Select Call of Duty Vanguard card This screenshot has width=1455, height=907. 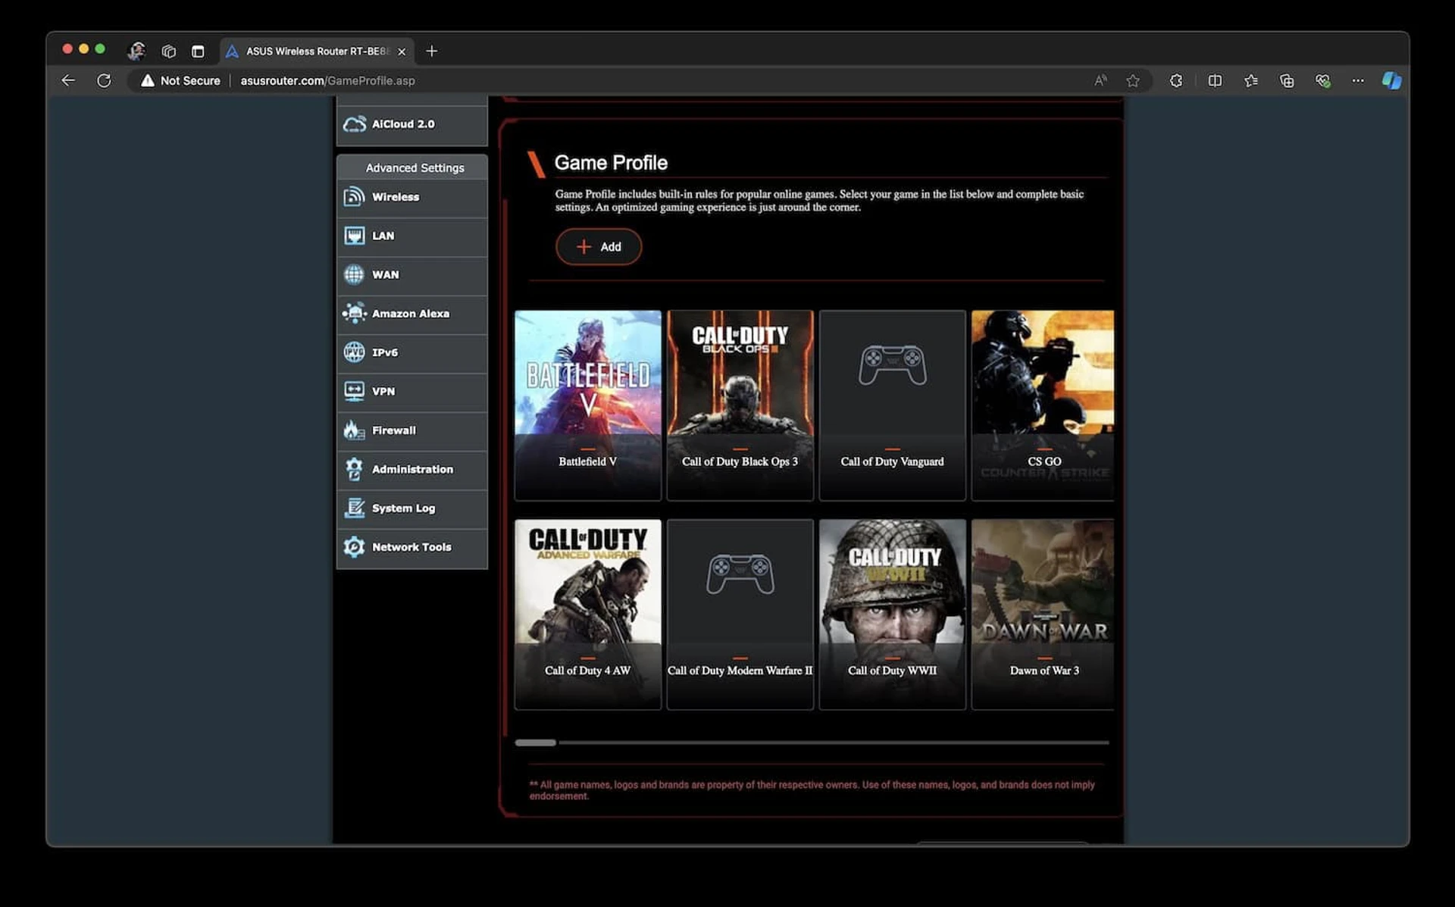pyautogui.click(x=893, y=405)
